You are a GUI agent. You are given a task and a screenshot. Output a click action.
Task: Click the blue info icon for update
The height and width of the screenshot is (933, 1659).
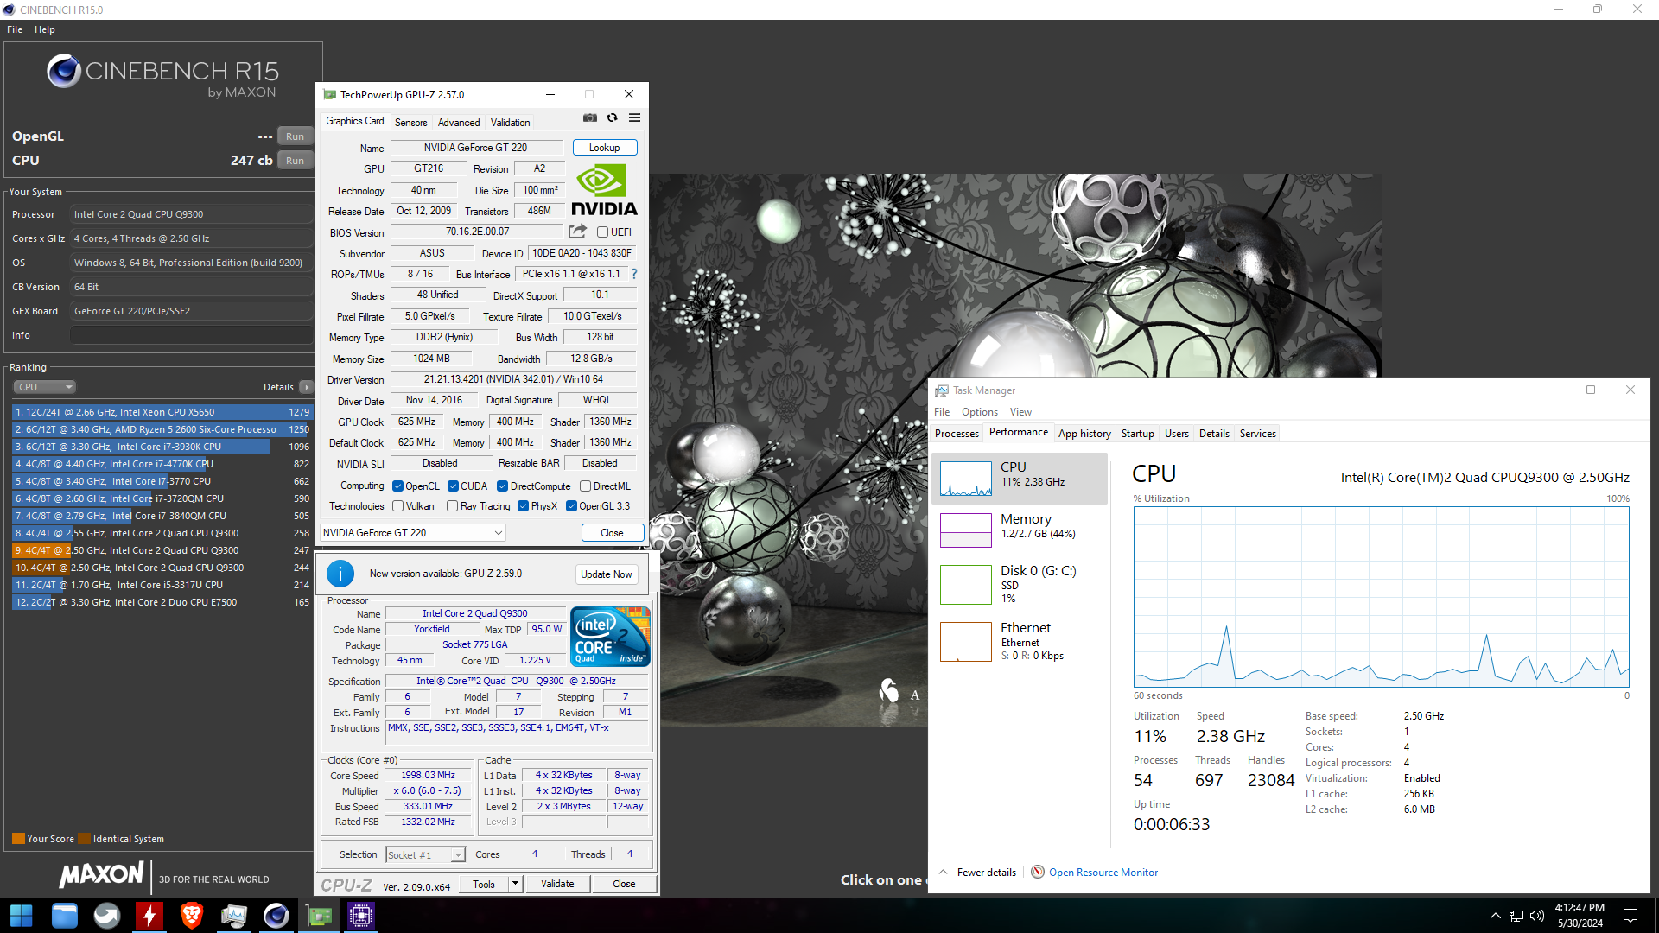point(340,574)
